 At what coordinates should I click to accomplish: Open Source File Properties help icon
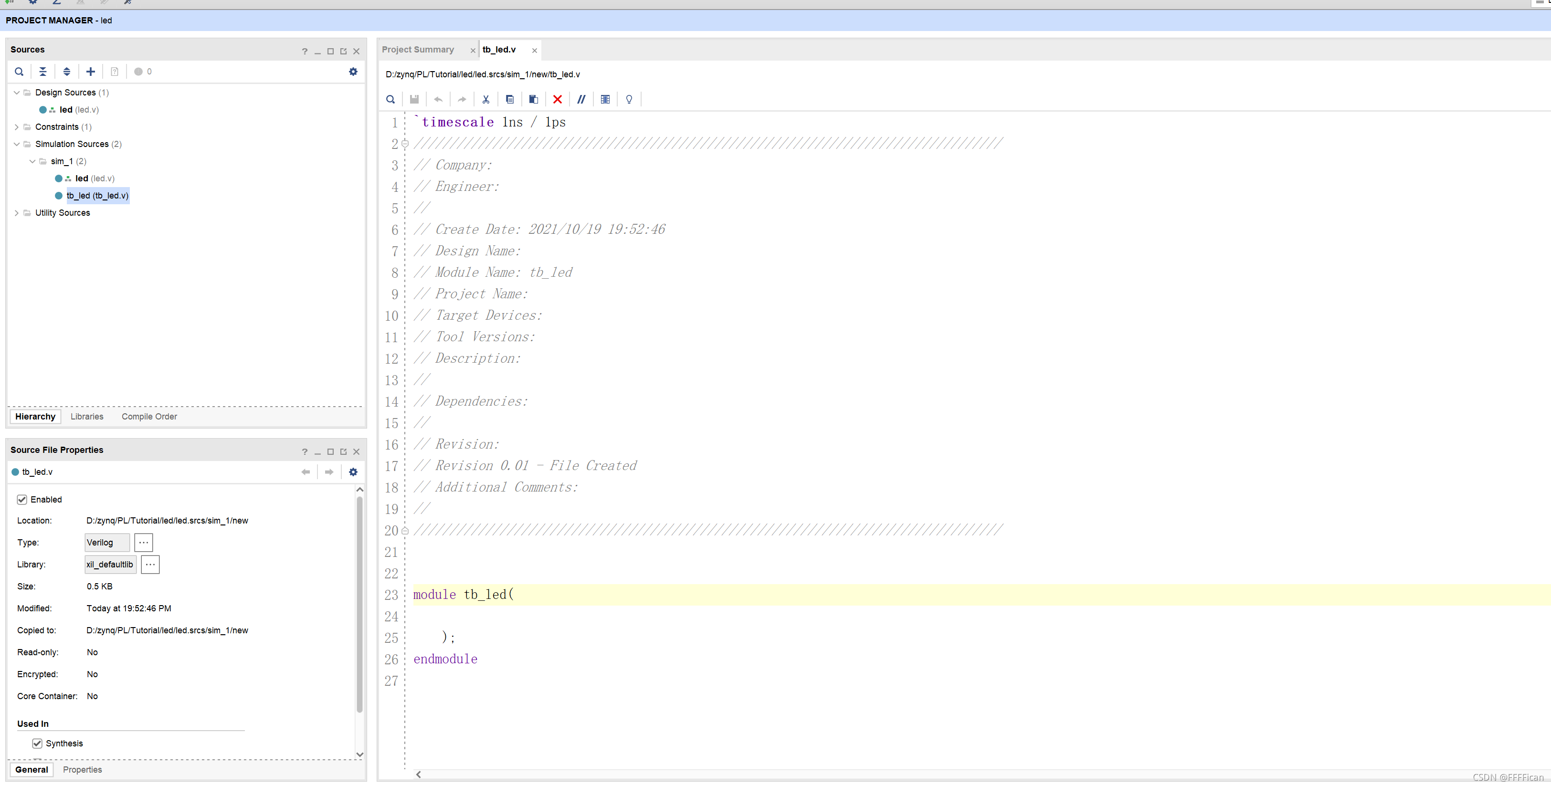305,451
